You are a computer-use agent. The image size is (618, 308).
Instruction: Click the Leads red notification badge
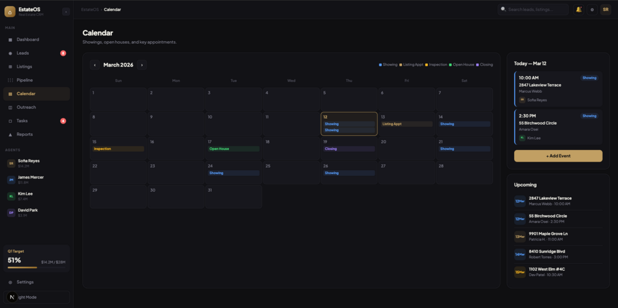pos(63,53)
